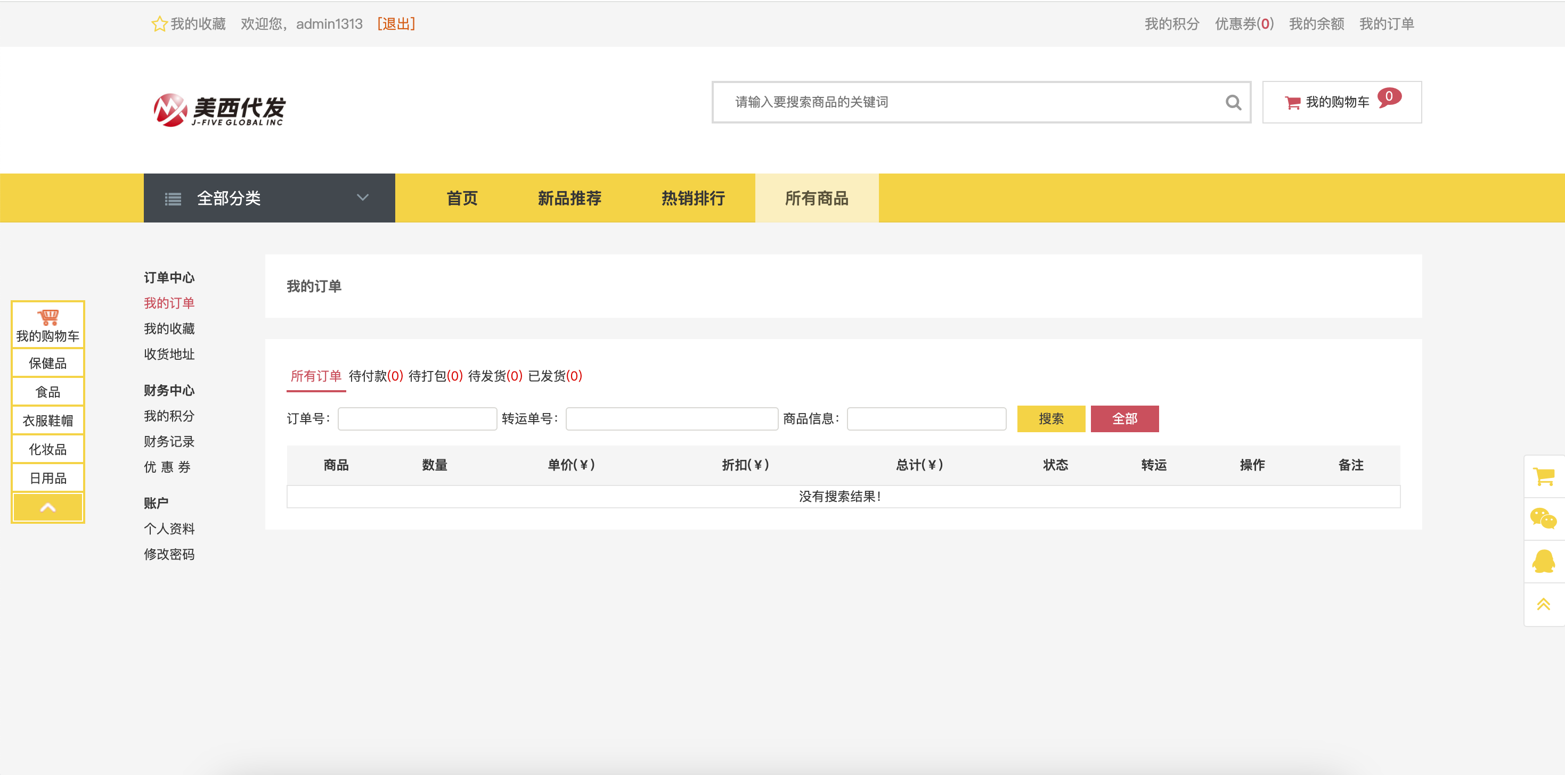Open 我的收藏 in top bar

[x=198, y=23]
